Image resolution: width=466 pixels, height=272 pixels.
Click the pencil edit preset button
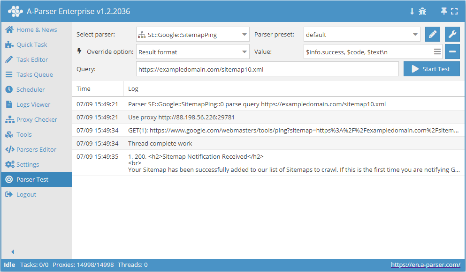pos(433,34)
